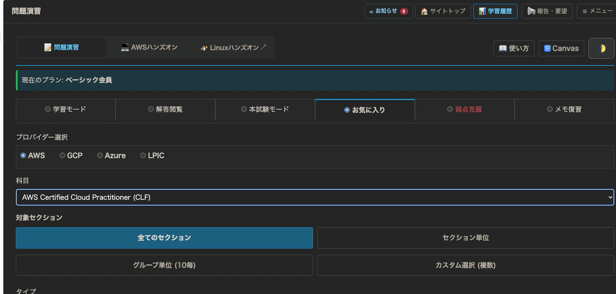Choose Azure provider radio button
The width and height of the screenshot is (616, 294).
pos(100,156)
